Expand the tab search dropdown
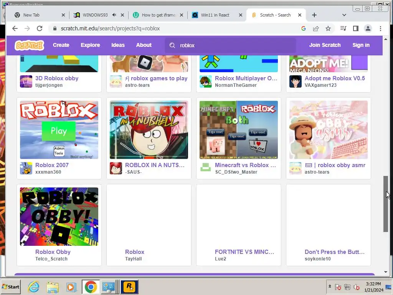Image resolution: width=393 pixels, height=295 pixels. pyautogui.click(x=344, y=15)
